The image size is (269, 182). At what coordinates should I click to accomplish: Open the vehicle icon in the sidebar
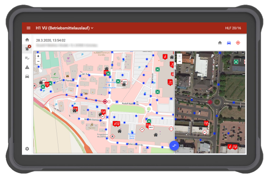coord(27,76)
